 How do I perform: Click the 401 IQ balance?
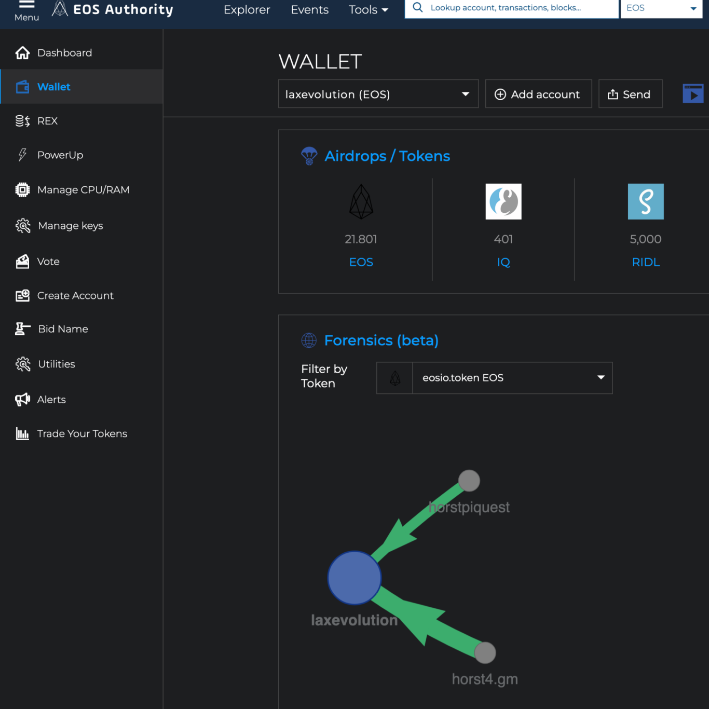[x=503, y=239]
